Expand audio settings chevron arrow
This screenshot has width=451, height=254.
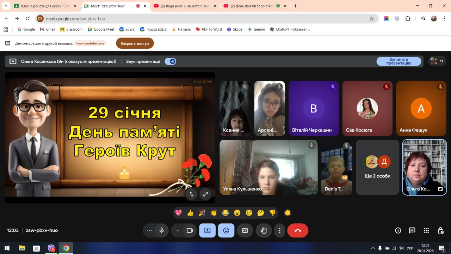coord(178,230)
